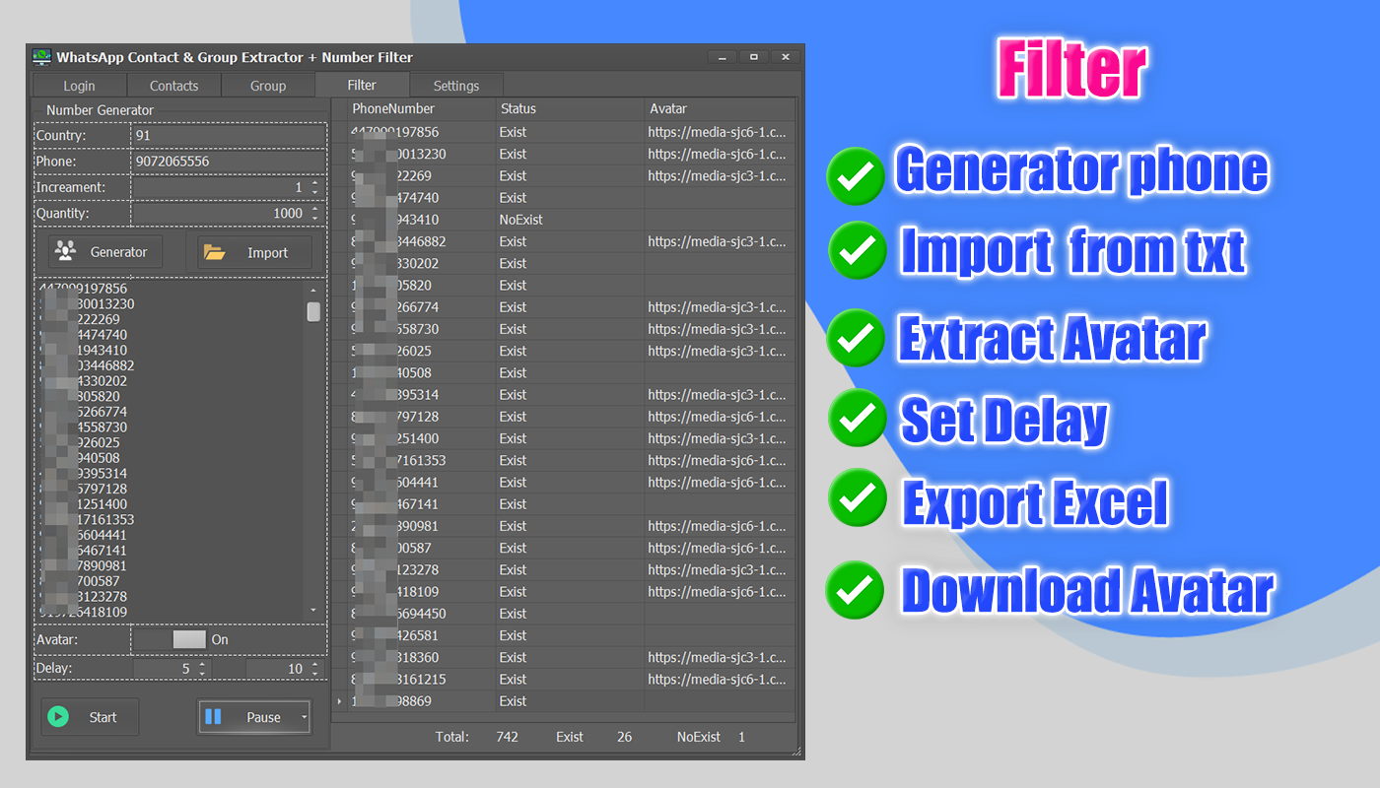The height and width of the screenshot is (788, 1380).
Task: Select the number ending 7890981 in the generated list
Action: 83,565
